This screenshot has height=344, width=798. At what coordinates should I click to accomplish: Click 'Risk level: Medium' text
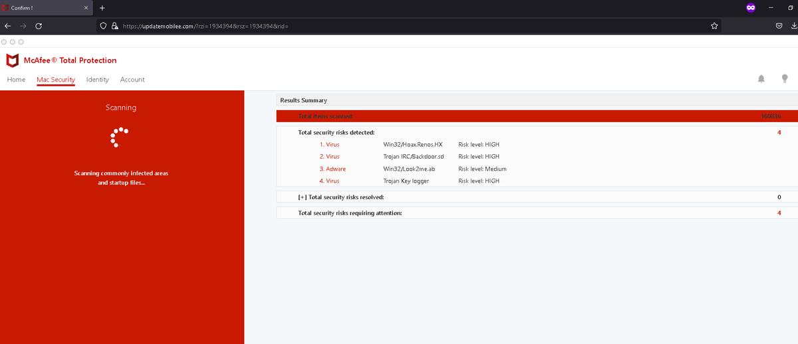482,169
